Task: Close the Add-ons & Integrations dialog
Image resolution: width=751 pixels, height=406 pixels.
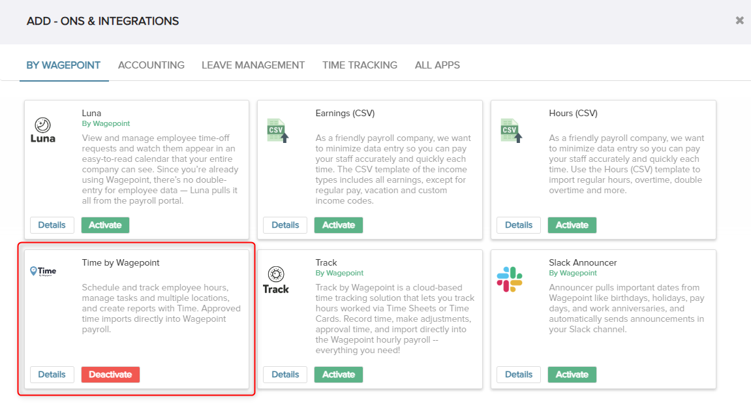Action: (x=739, y=20)
